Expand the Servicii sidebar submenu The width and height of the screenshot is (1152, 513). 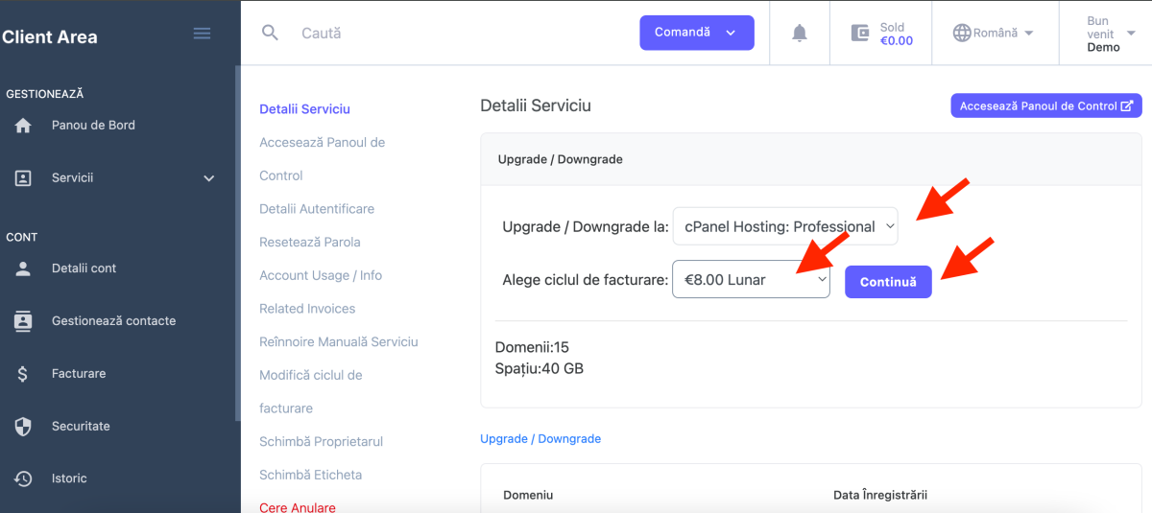pyautogui.click(x=208, y=178)
